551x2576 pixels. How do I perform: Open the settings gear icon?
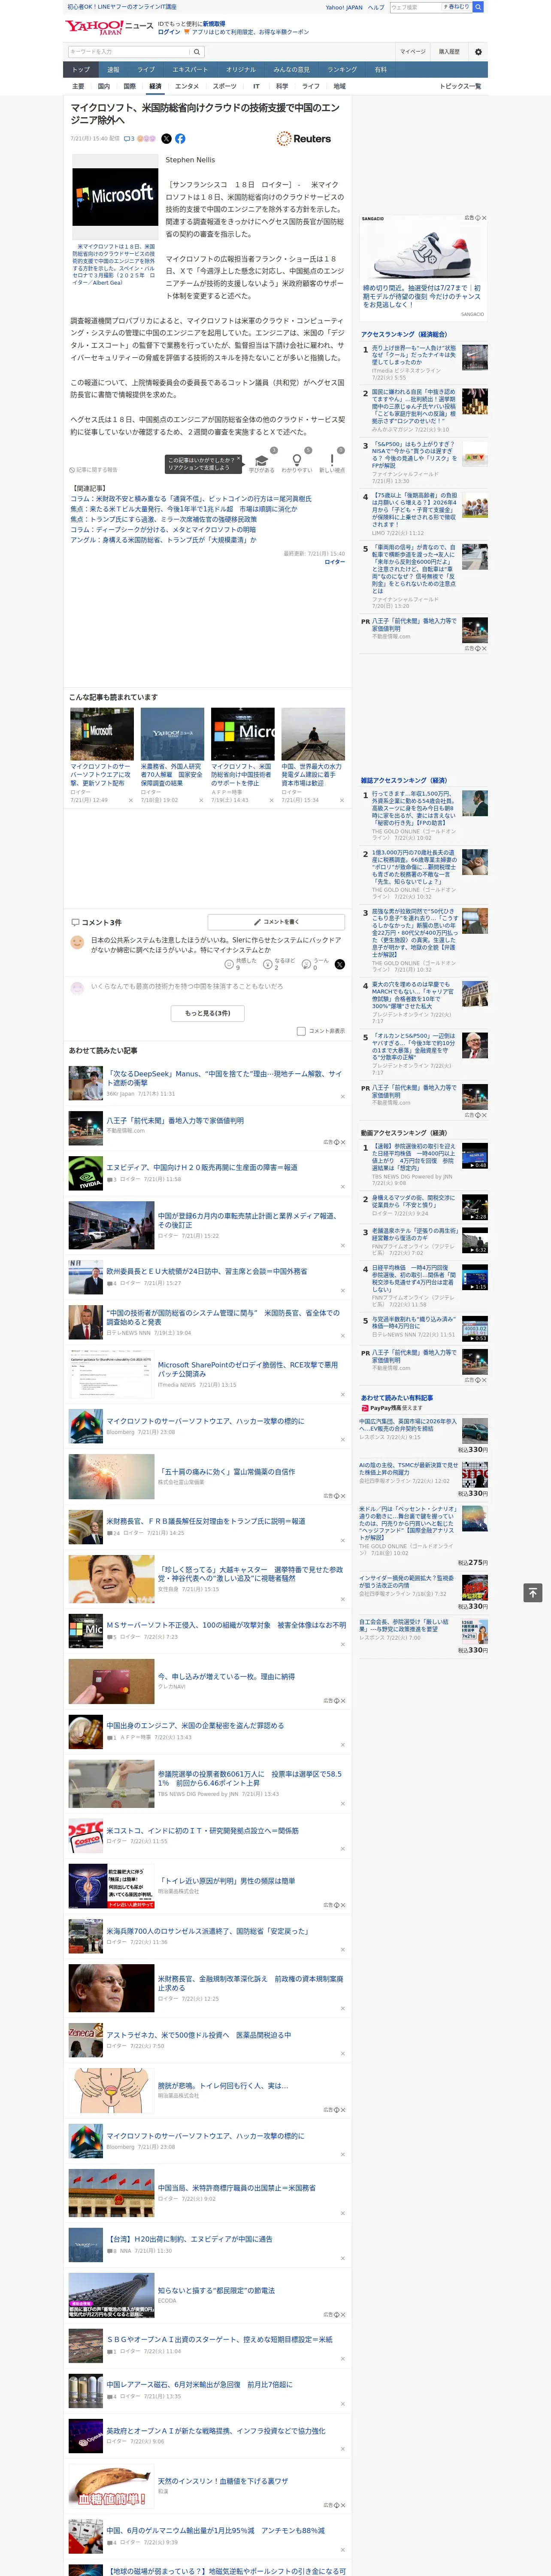(478, 51)
